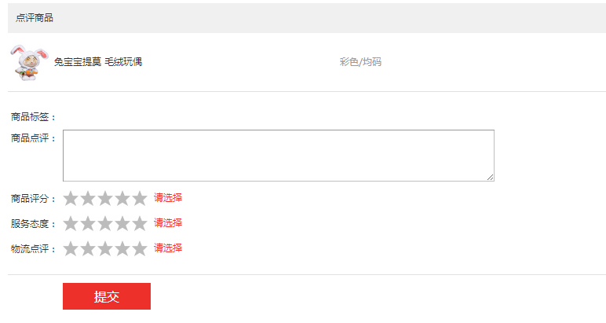
Task: Give 商品评分 a three-star rating
Action: [105, 199]
